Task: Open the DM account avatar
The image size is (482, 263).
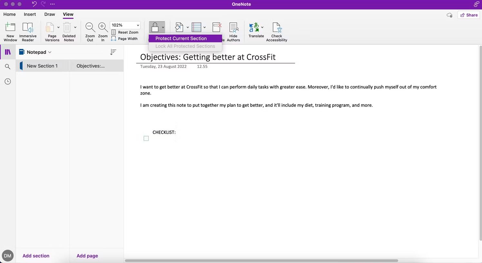Action: click(8, 256)
